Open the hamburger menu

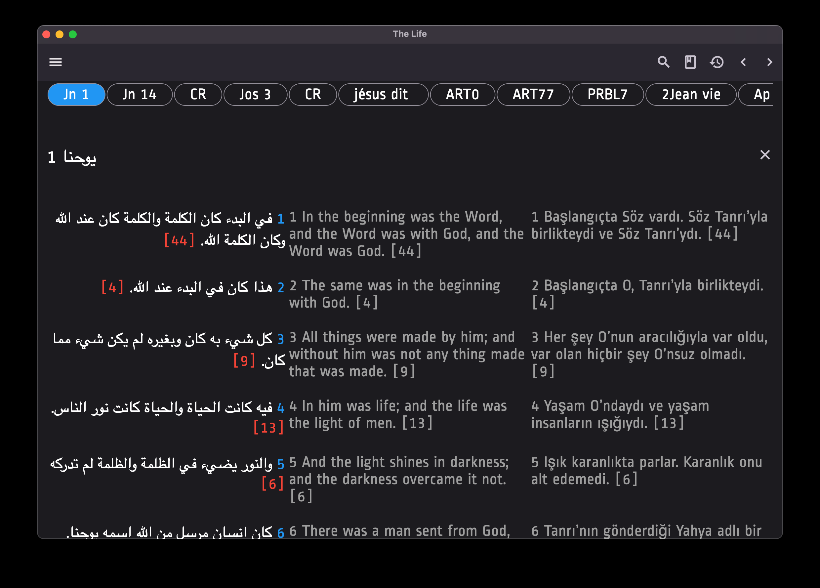pyautogui.click(x=55, y=62)
